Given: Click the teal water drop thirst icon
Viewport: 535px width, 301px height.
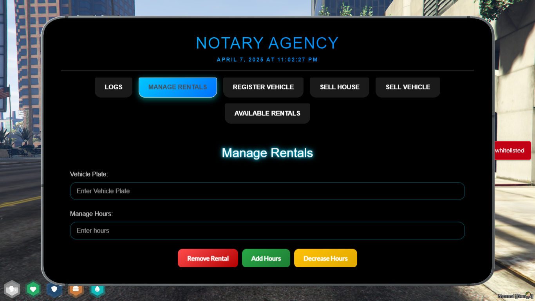Looking at the screenshot, I should 98,290.
